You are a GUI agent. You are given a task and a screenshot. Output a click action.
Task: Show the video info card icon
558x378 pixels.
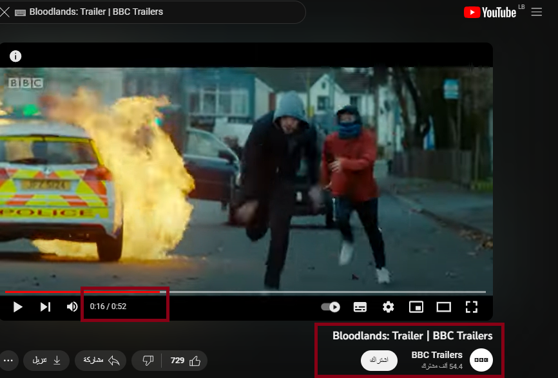[15, 56]
